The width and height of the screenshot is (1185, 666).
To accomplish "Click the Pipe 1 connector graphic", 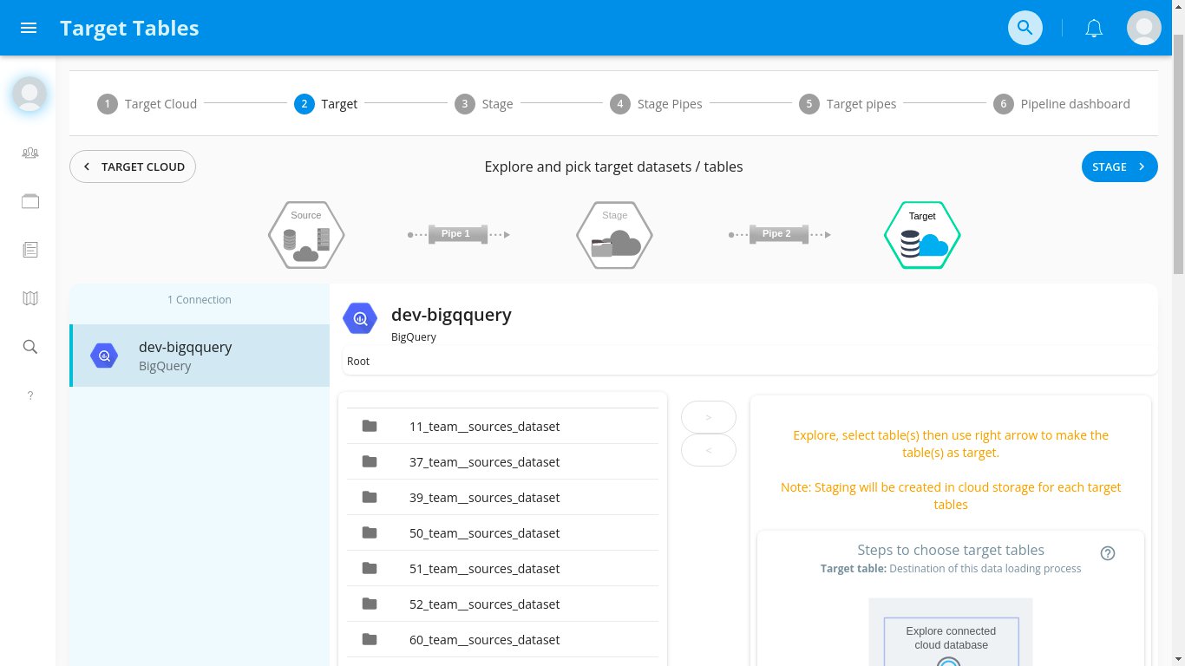I will pyautogui.click(x=459, y=234).
